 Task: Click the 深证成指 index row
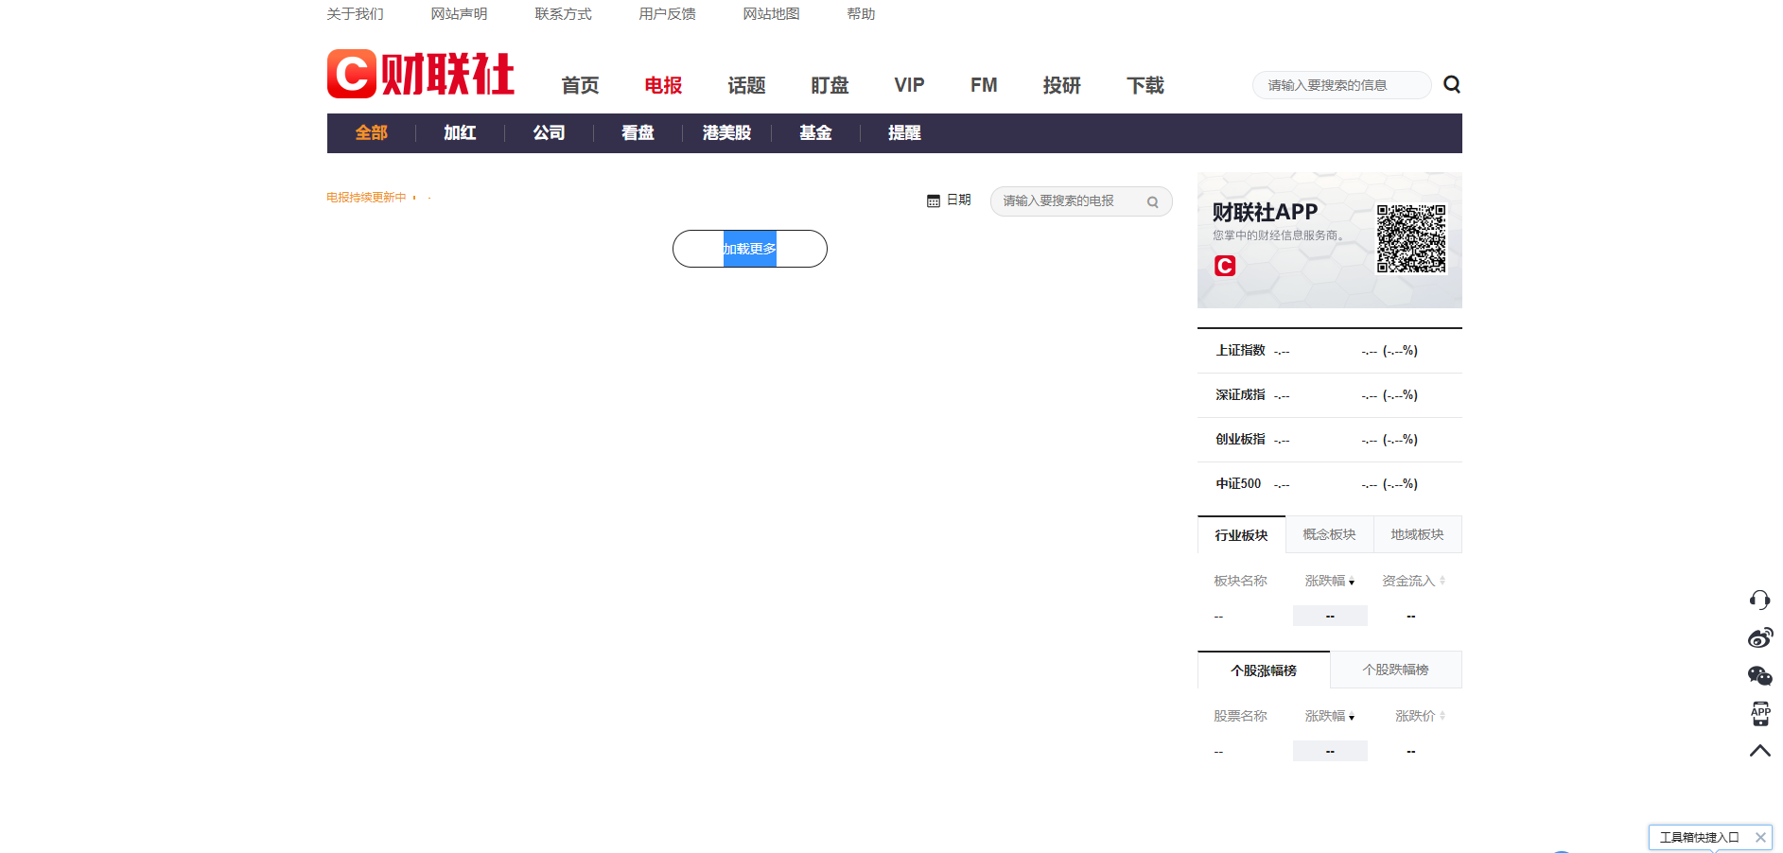(1330, 395)
